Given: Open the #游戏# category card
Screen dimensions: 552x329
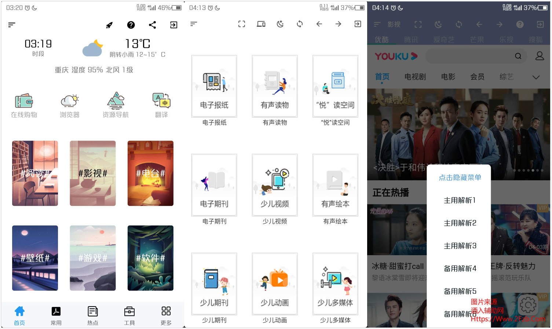Looking at the screenshot, I should (93, 258).
